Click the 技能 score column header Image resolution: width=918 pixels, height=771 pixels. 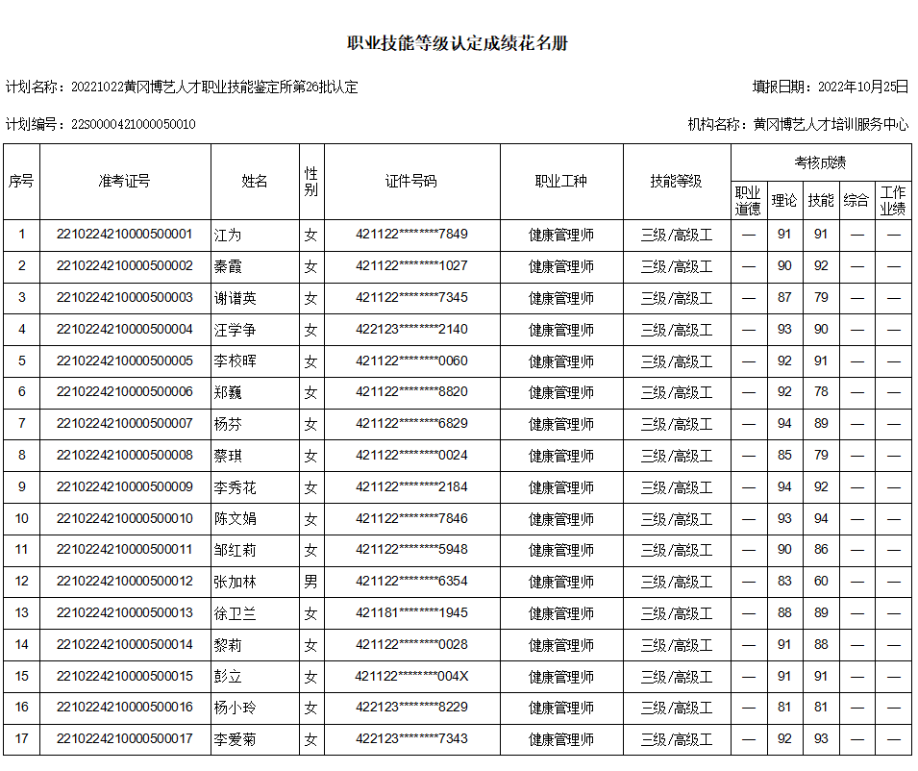pos(821,200)
